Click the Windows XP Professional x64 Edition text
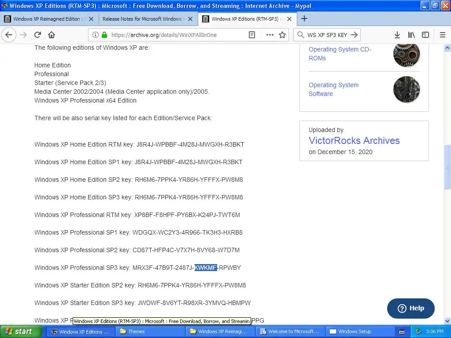 (x=85, y=100)
